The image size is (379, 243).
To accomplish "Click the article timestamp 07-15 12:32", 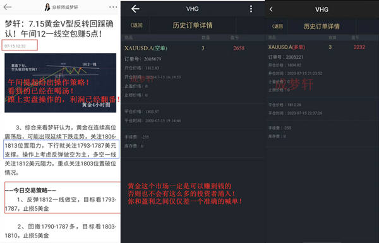I will (15, 46).
